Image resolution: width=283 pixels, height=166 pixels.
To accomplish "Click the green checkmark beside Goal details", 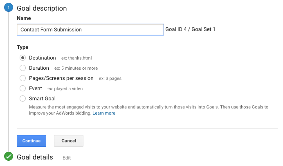I will tap(8, 157).
